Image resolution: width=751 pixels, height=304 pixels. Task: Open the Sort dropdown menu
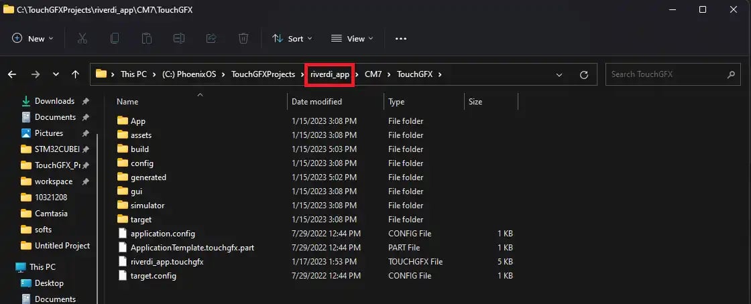(292, 39)
